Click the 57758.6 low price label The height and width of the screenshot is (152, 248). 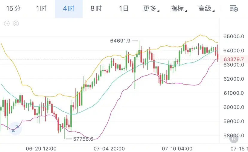(x=83, y=139)
